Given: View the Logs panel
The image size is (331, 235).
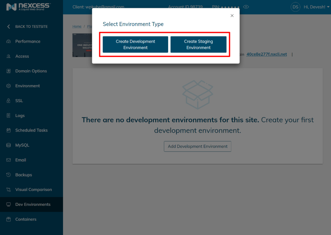Looking at the screenshot, I should pyautogui.click(x=20, y=116).
